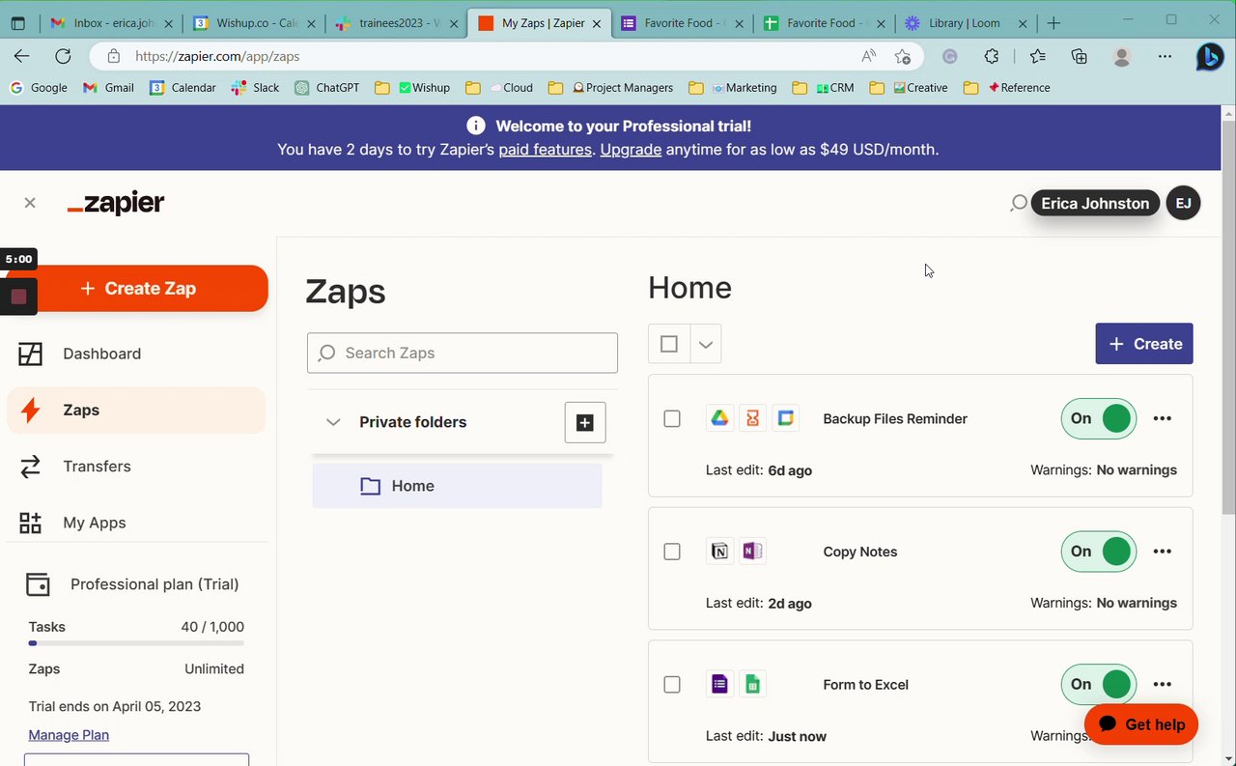Go back to the previous page
This screenshot has width=1236, height=766.
(x=22, y=56)
